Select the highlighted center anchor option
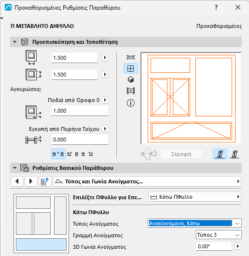The image size is (249, 256). coord(58,154)
